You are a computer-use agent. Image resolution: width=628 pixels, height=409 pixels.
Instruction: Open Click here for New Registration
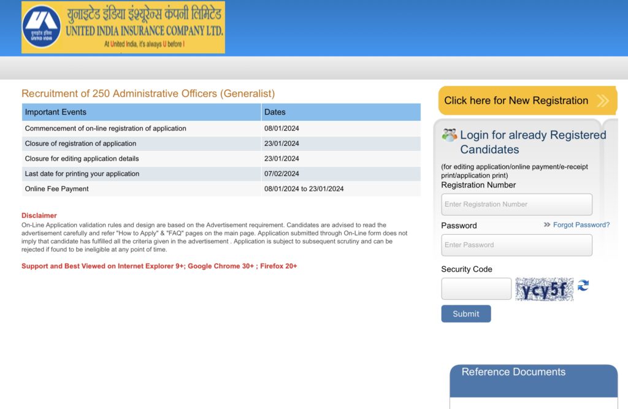[x=527, y=101]
